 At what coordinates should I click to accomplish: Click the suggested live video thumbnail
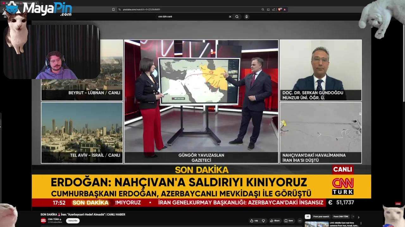[316, 224]
